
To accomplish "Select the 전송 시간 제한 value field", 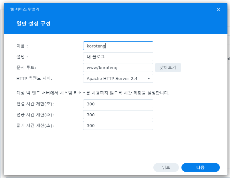I will point(118,115).
